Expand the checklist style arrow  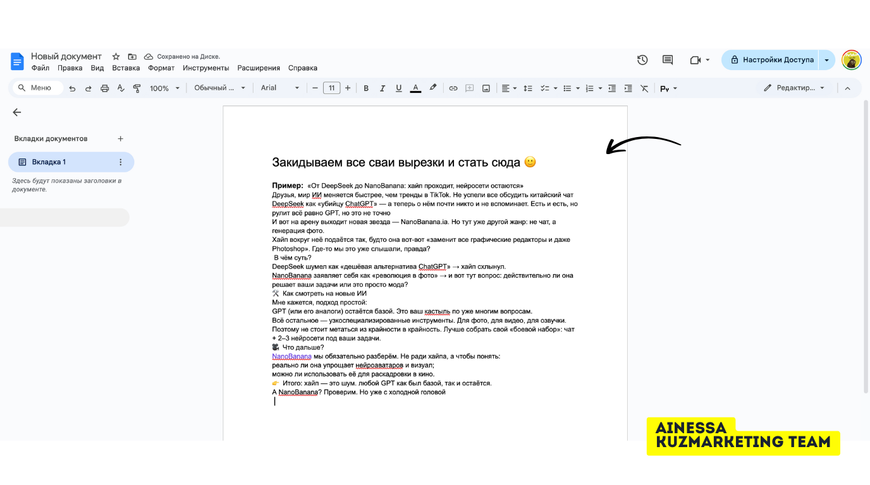[x=554, y=88]
